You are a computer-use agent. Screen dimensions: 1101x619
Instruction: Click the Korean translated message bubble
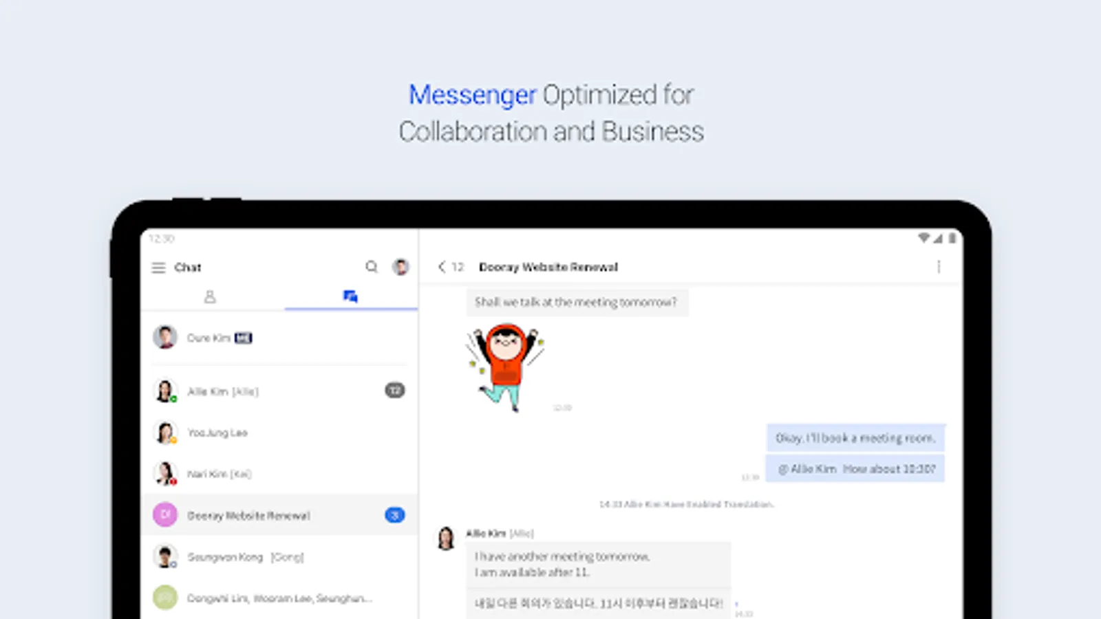coord(598,603)
